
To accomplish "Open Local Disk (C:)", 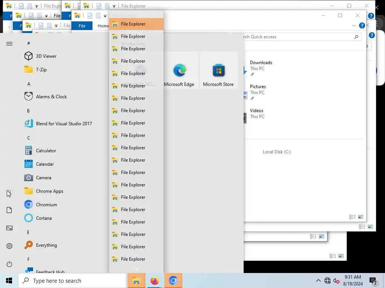I will pos(277,152).
